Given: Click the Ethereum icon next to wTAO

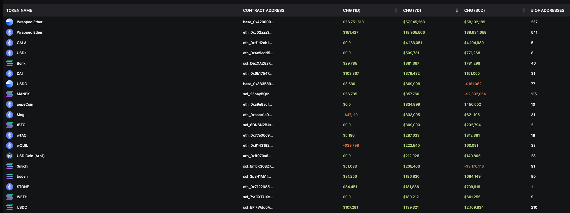Looking at the screenshot, I should (10, 135).
